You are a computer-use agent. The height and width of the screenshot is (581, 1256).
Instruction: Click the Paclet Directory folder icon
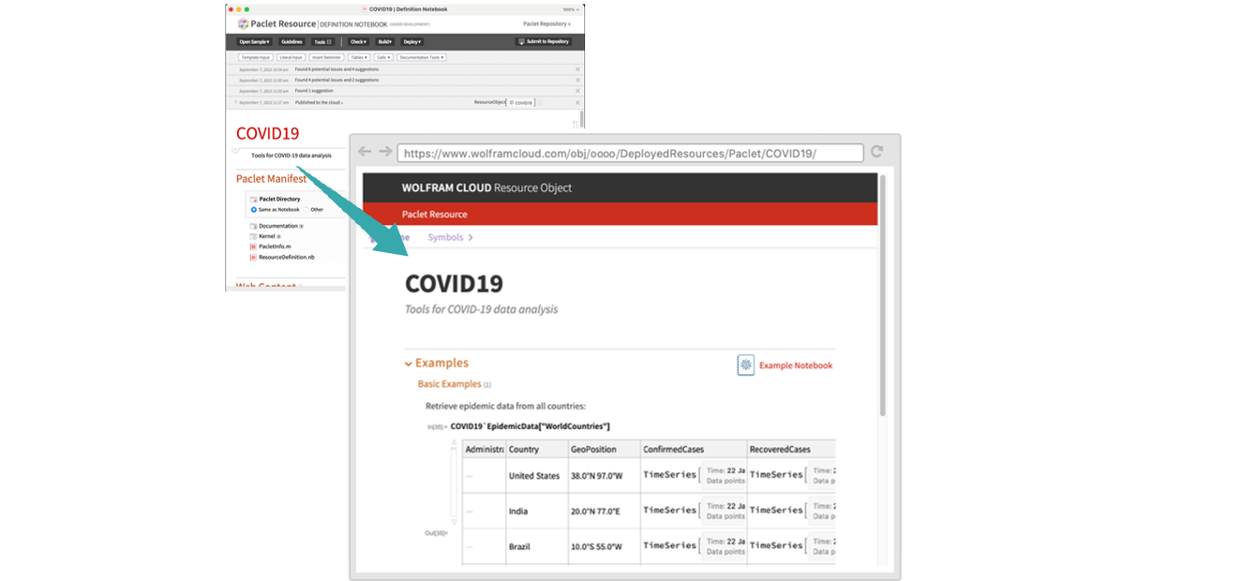[x=253, y=200]
